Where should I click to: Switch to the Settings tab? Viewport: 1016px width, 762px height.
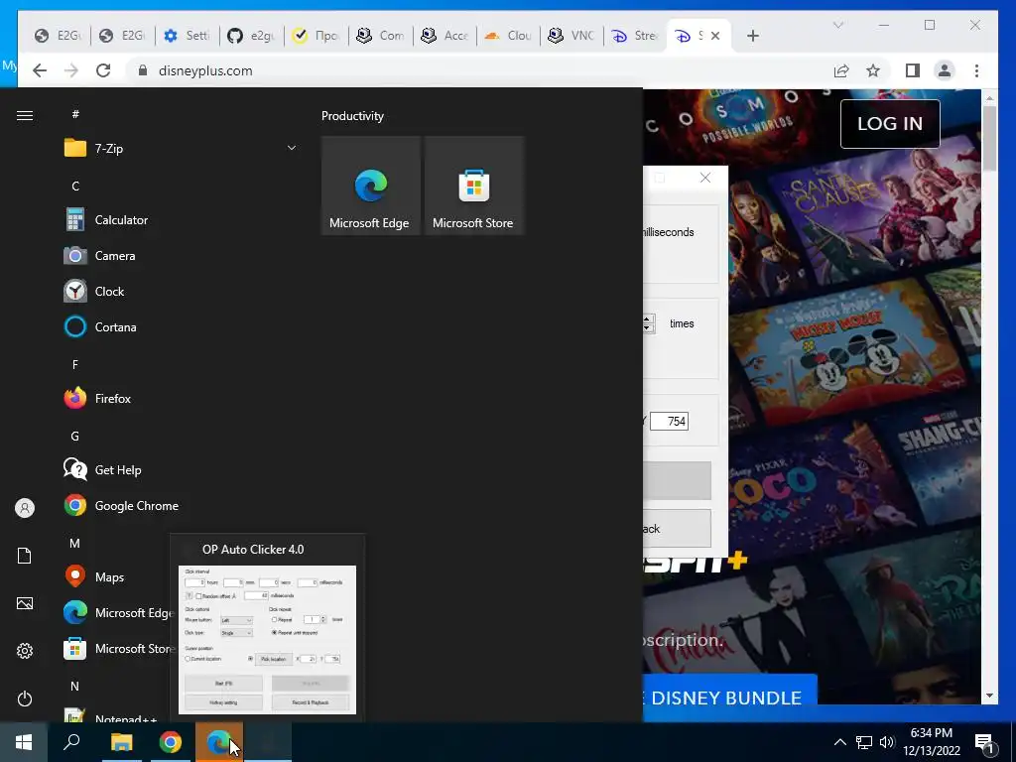pos(187,36)
